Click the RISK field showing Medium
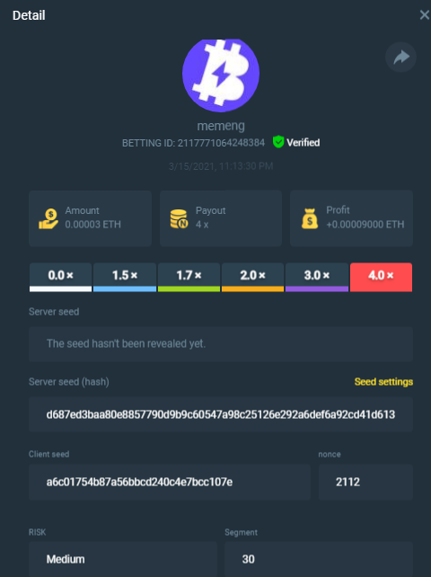 coord(123,559)
